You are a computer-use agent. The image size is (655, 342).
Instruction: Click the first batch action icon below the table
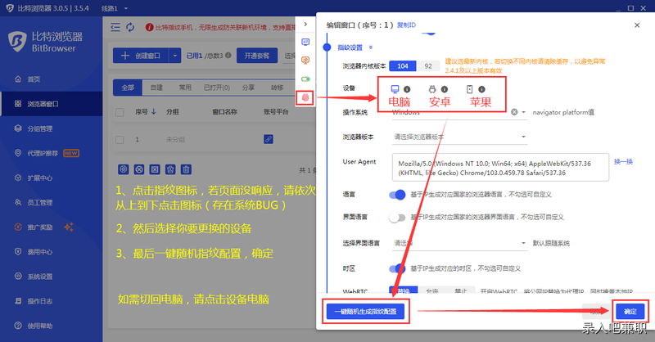[124, 169]
